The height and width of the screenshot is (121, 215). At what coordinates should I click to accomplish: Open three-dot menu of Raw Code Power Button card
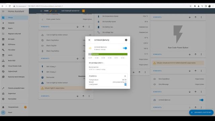(201, 54)
